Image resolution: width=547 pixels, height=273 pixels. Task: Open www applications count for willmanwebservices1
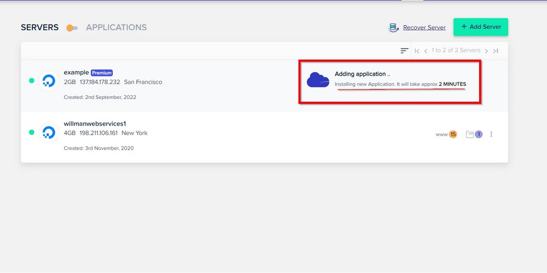[446, 134]
